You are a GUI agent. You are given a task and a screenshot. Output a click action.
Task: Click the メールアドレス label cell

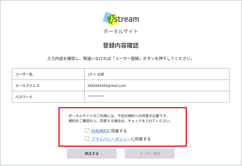point(48,85)
